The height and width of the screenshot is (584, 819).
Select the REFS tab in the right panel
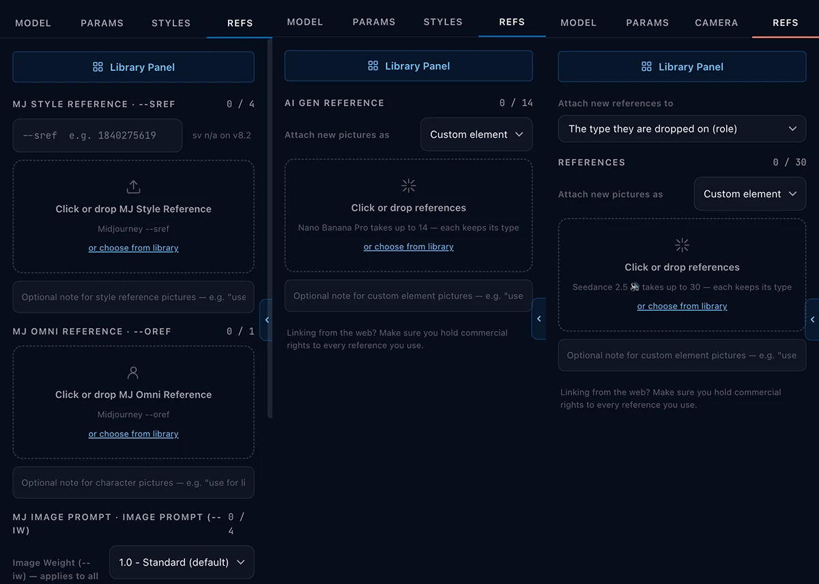[x=785, y=23]
